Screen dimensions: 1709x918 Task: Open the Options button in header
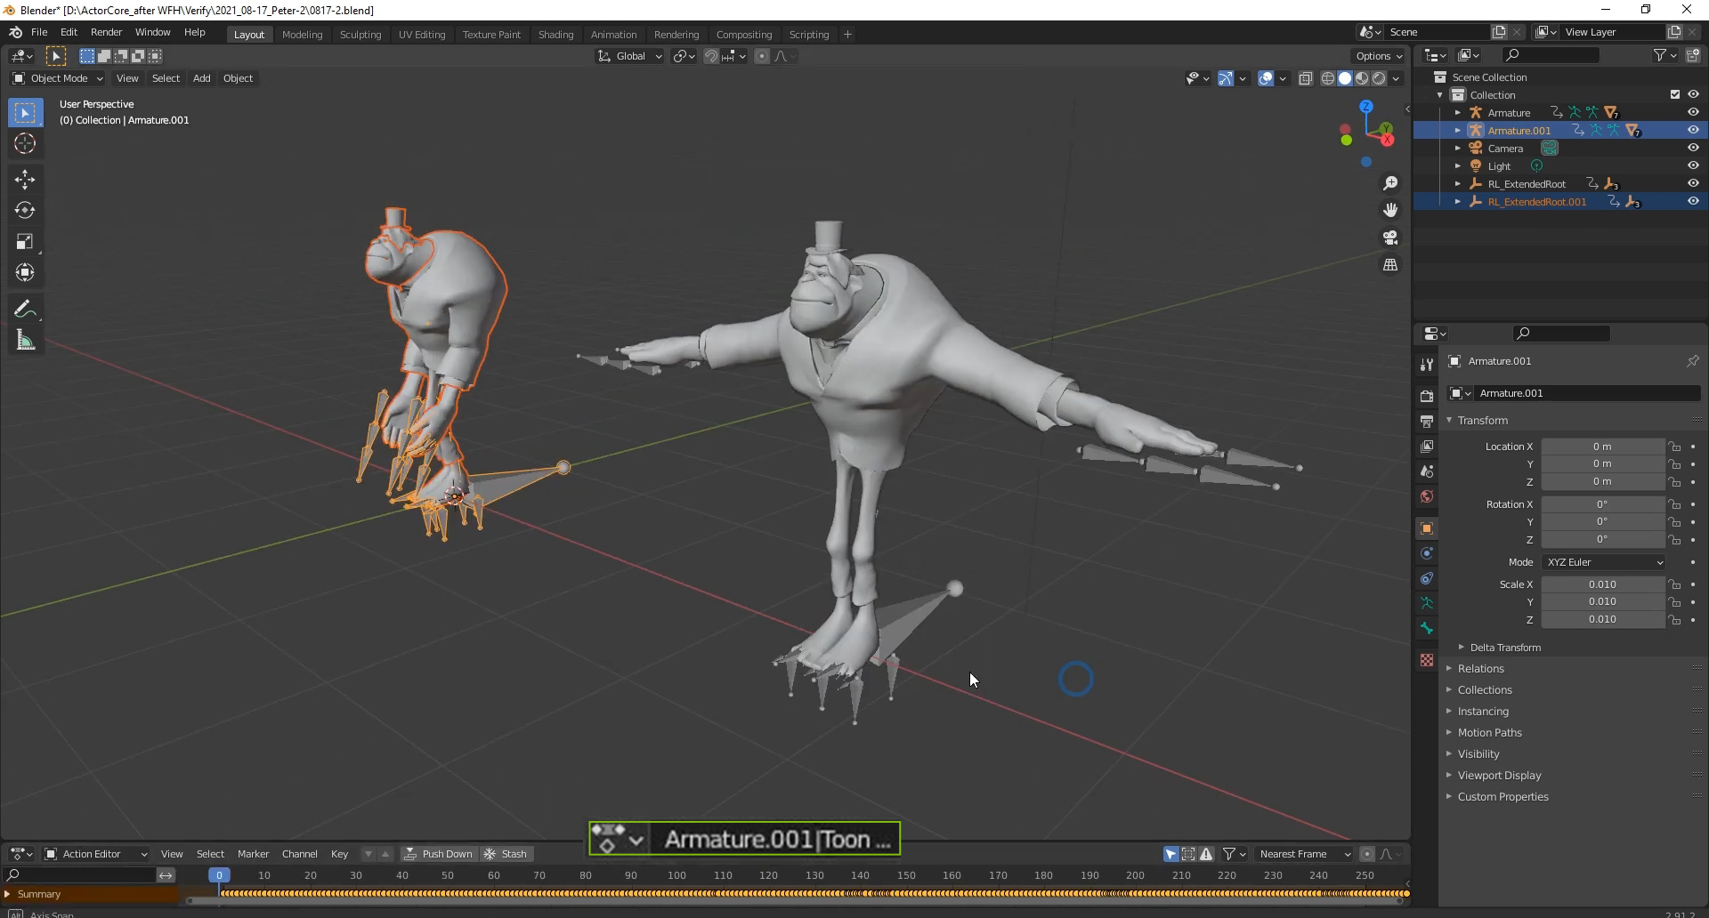[1380, 56]
